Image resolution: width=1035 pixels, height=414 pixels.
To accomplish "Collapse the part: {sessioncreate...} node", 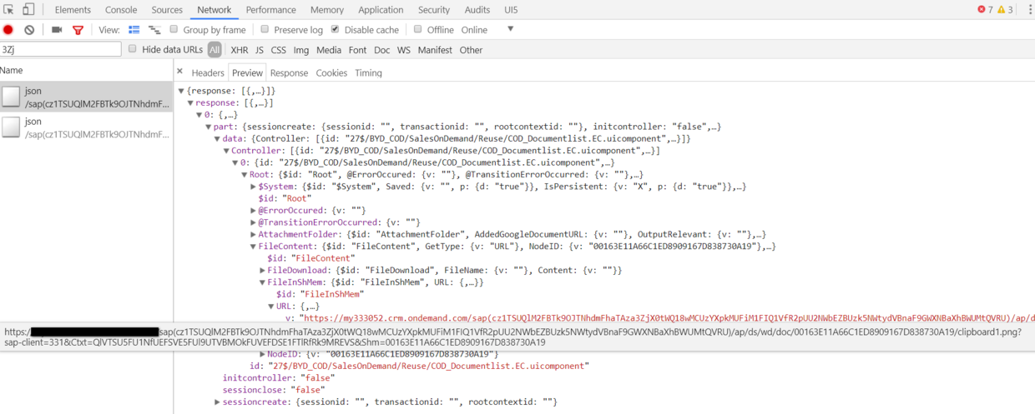I will coord(209,127).
